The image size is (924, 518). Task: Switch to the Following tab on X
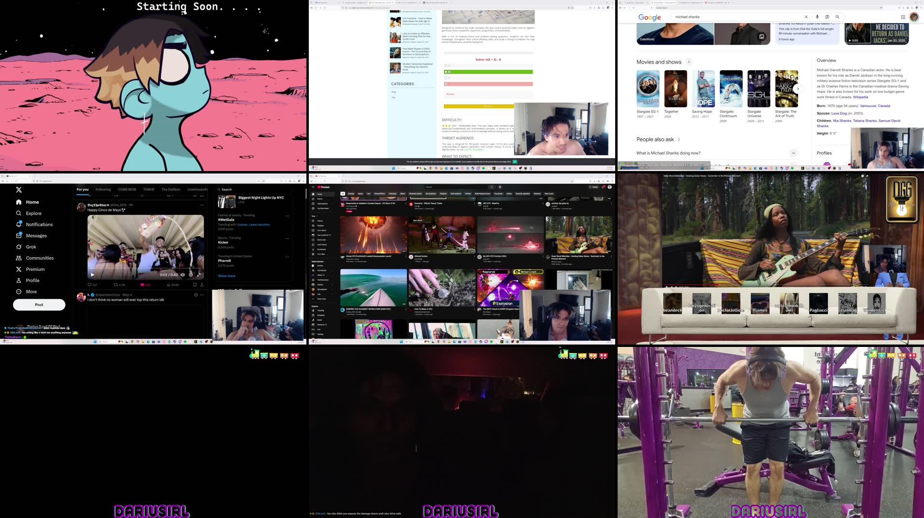[103, 189]
